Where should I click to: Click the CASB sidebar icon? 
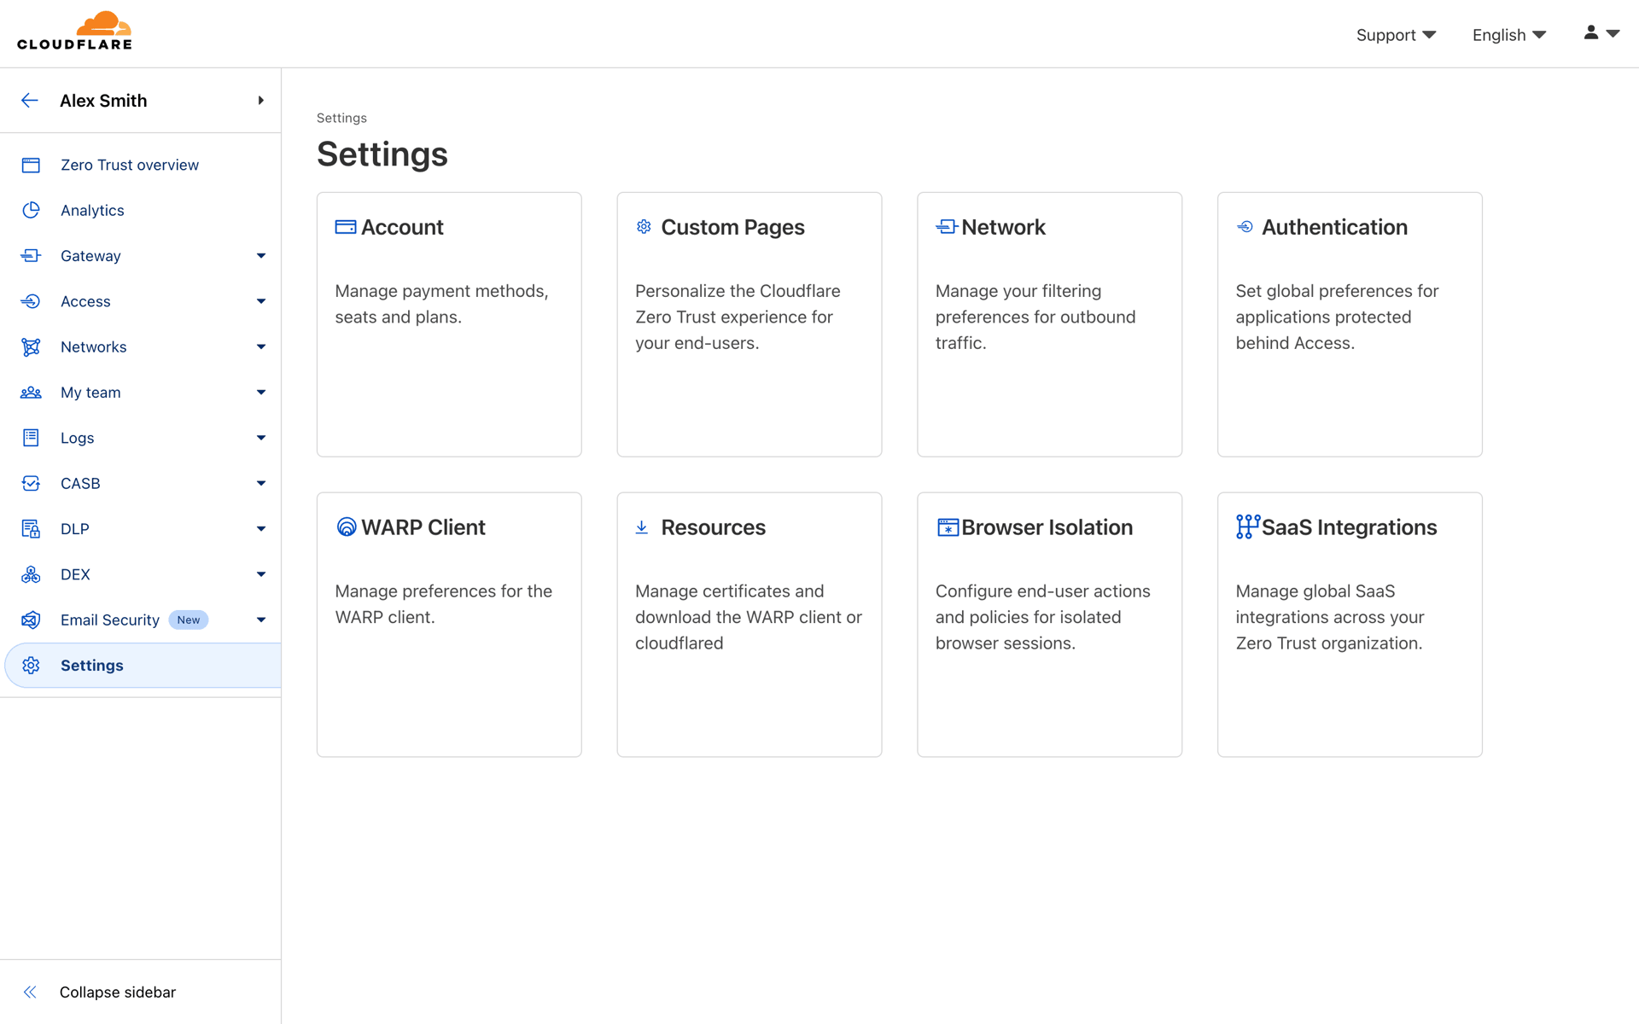[31, 483]
